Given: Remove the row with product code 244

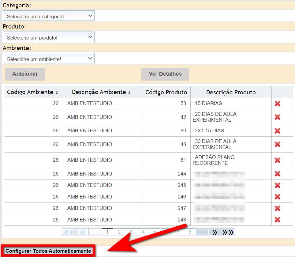Looking at the screenshot, I should point(277,174).
